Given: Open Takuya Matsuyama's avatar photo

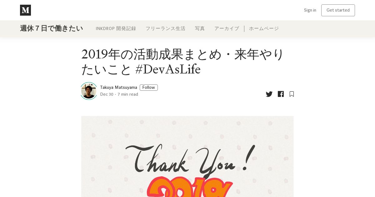Looking at the screenshot, I should point(89,91).
